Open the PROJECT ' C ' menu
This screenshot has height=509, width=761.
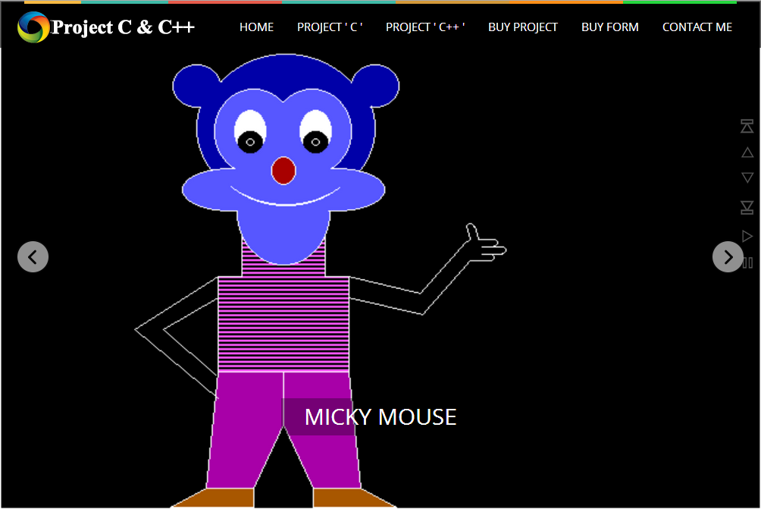pos(330,27)
